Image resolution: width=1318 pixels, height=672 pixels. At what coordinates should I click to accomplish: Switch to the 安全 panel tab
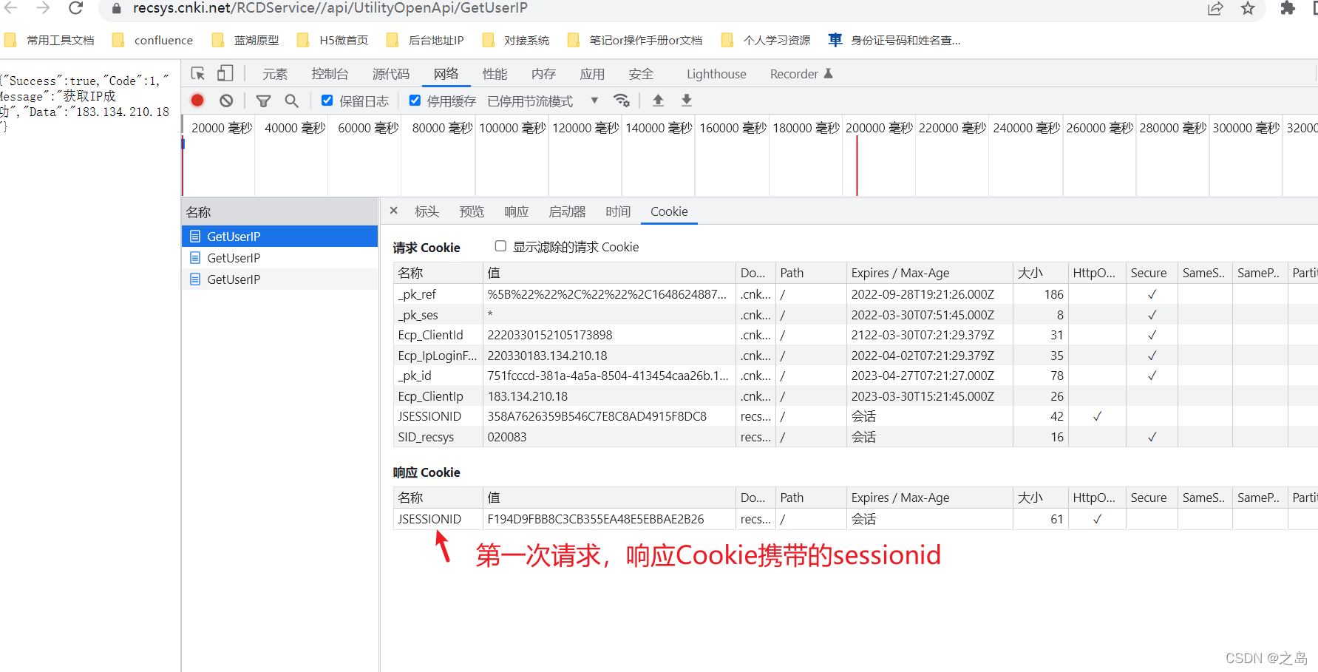coord(641,74)
